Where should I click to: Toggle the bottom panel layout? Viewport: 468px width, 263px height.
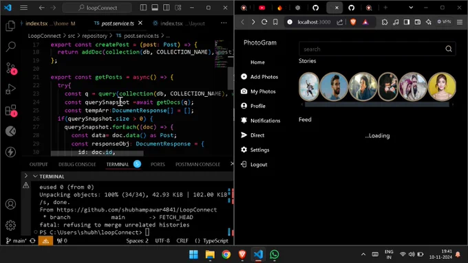(x=155, y=8)
